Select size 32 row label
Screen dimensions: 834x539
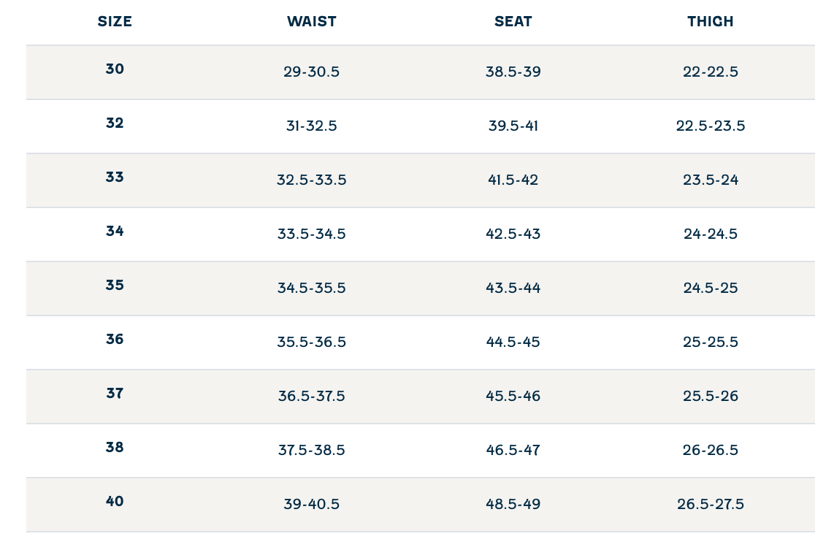click(115, 123)
